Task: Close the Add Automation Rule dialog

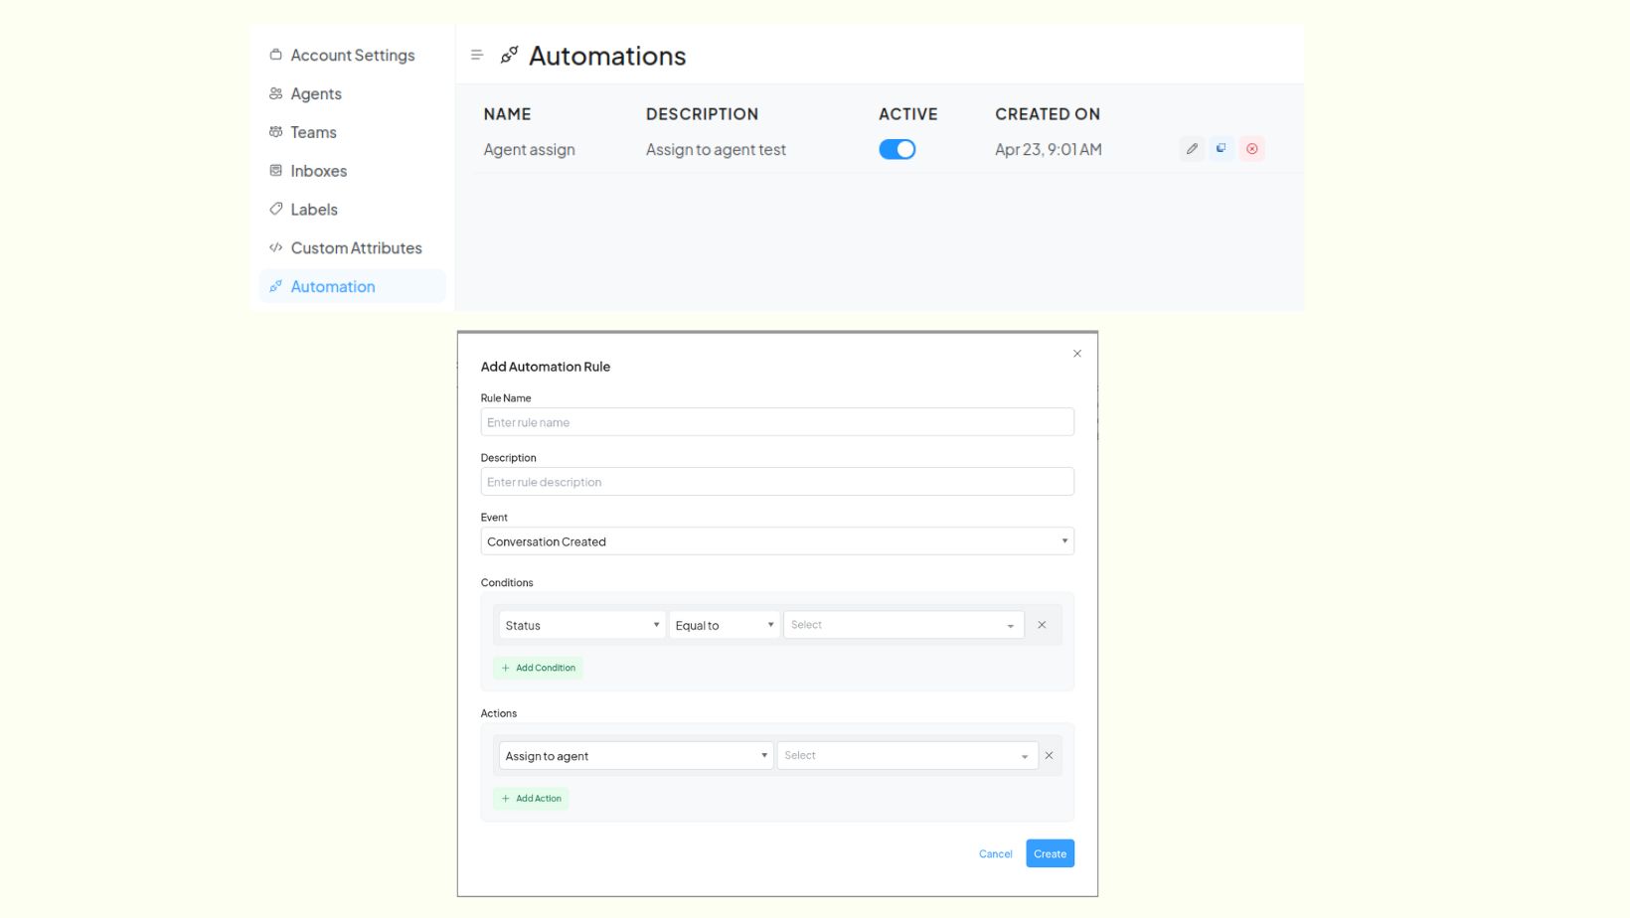Action: coord(1077,354)
